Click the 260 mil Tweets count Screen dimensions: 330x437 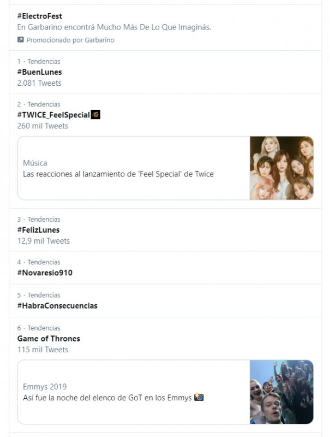[x=43, y=126]
